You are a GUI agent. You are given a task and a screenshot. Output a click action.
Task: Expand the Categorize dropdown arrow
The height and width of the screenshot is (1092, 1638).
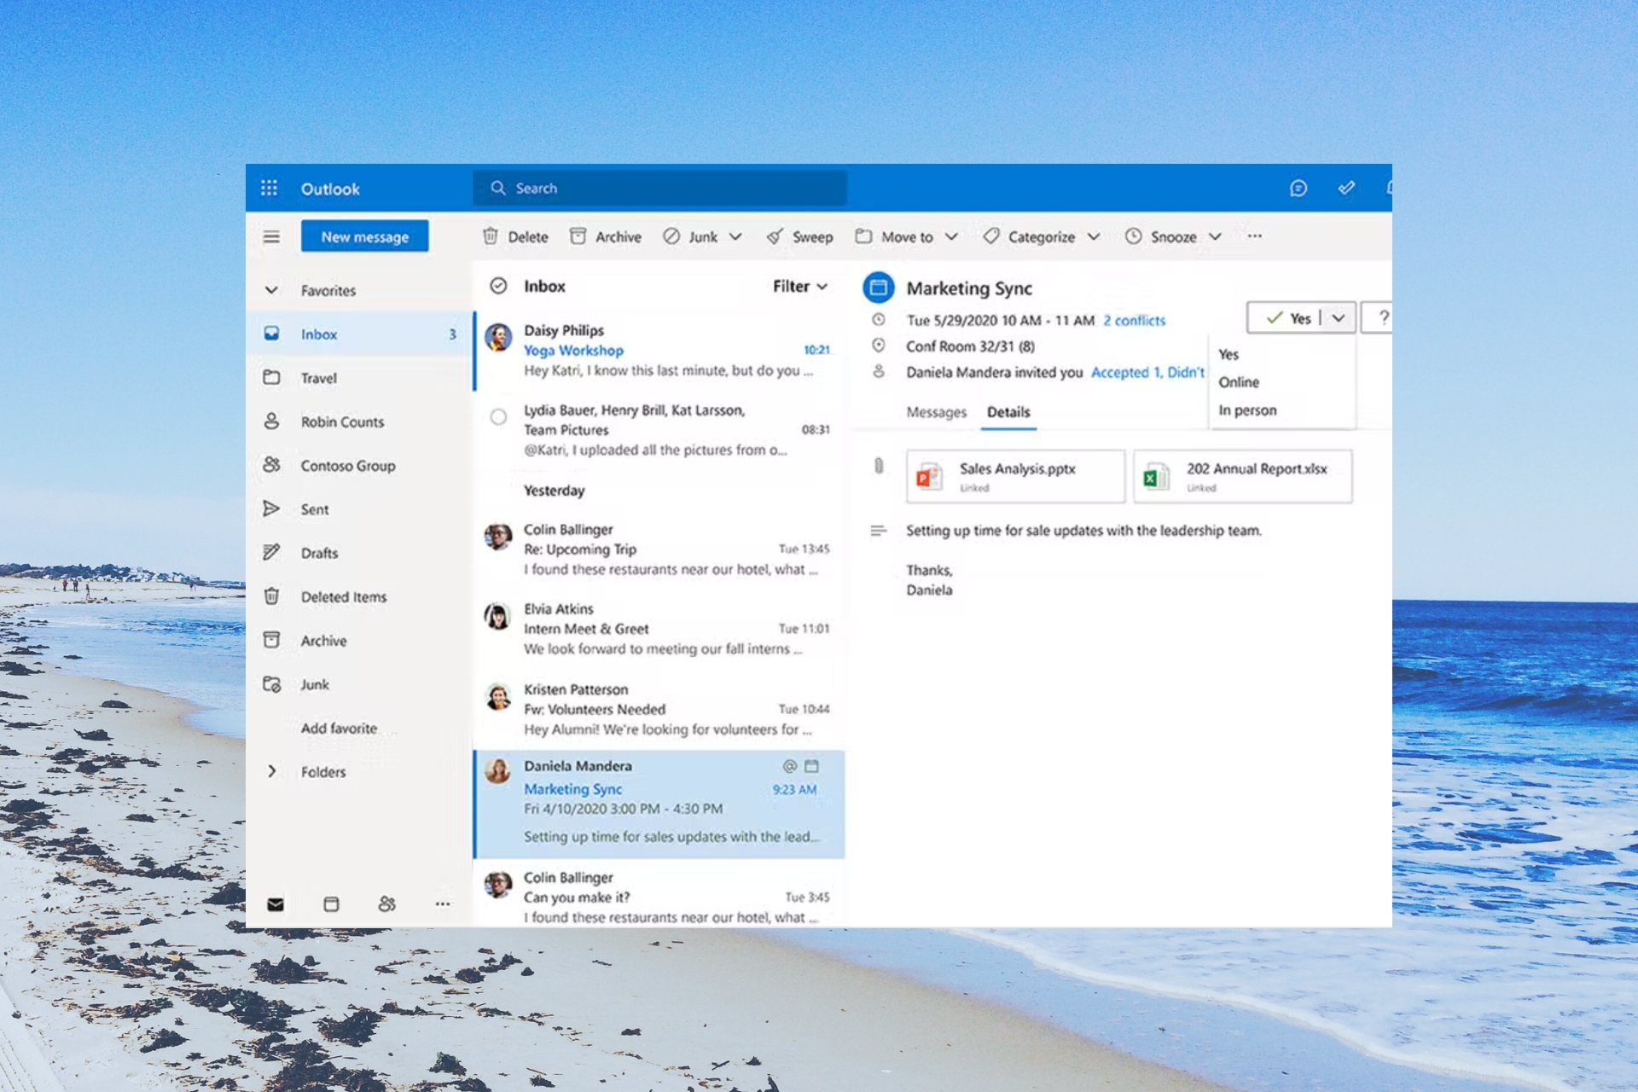(1094, 236)
